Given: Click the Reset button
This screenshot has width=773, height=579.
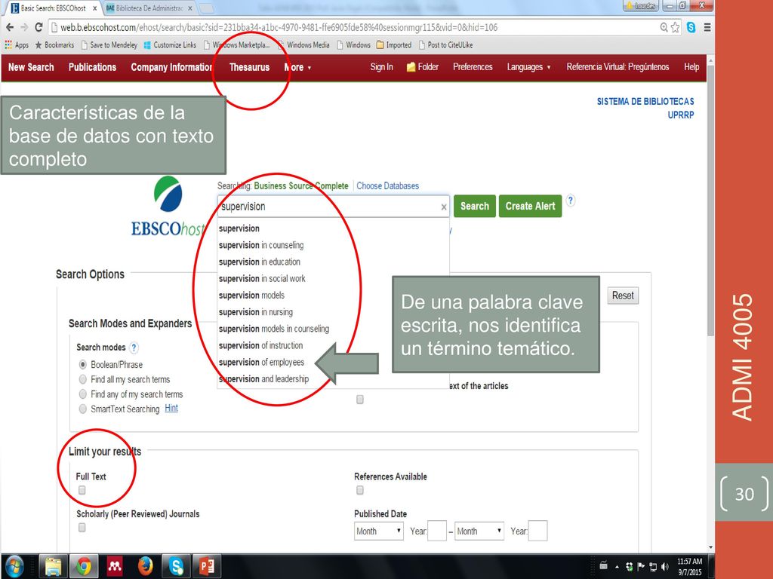Looking at the screenshot, I should coord(623,296).
